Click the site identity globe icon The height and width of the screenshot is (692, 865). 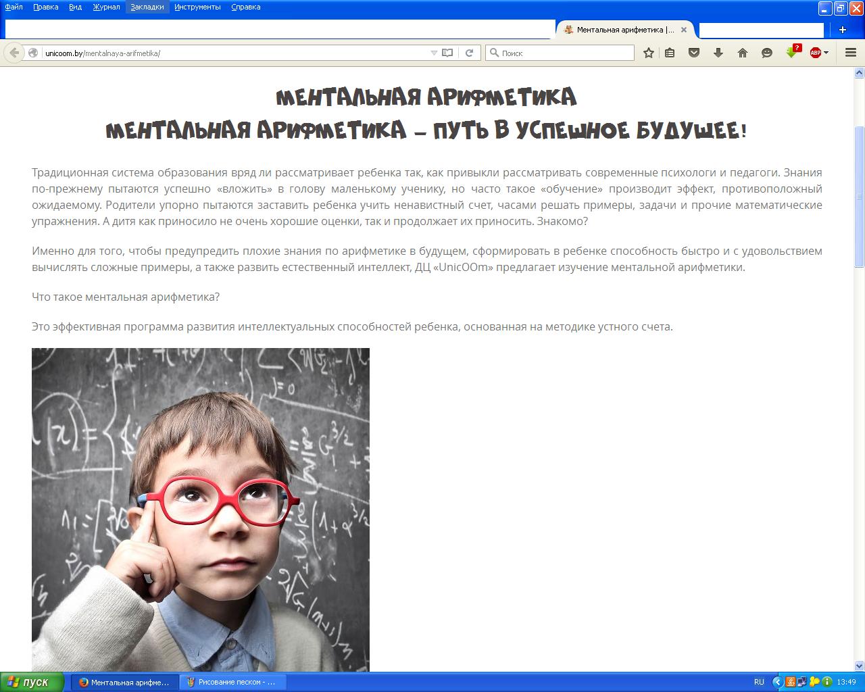click(32, 53)
